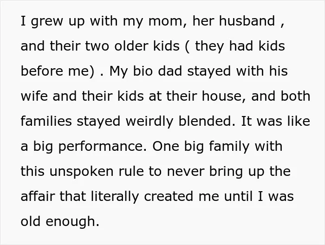Click the word "performance"
The width and height of the screenshot is (325, 245).
pos(100,147)
